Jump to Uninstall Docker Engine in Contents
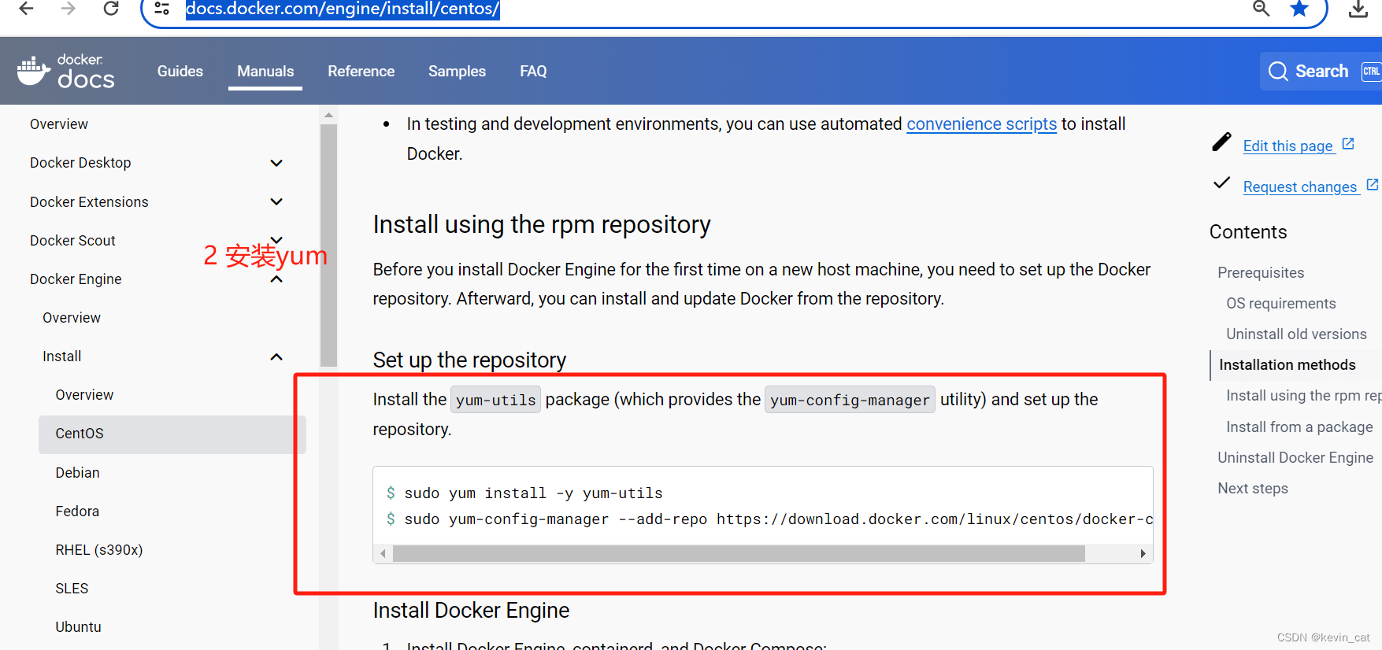Image resolution: width=1382 pixels, height=650 pixels. click(1295, 458)
